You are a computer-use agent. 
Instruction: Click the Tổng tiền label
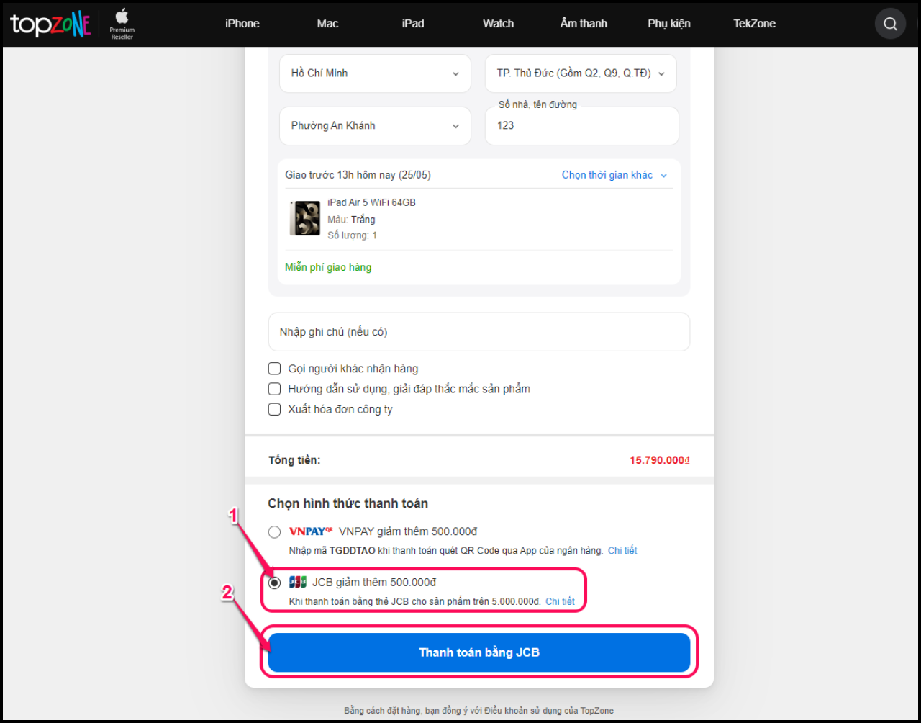tap(294, 460)
